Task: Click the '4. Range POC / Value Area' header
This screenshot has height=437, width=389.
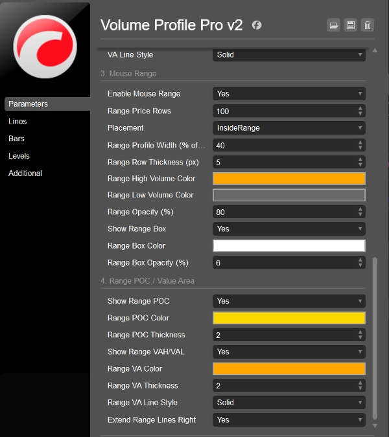Action: tap(147, 281)
